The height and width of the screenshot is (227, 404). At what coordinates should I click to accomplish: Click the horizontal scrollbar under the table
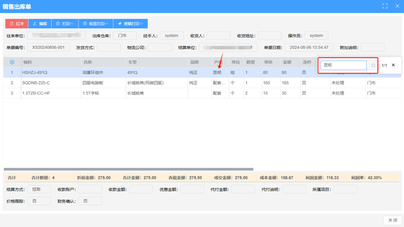[128, 169]
